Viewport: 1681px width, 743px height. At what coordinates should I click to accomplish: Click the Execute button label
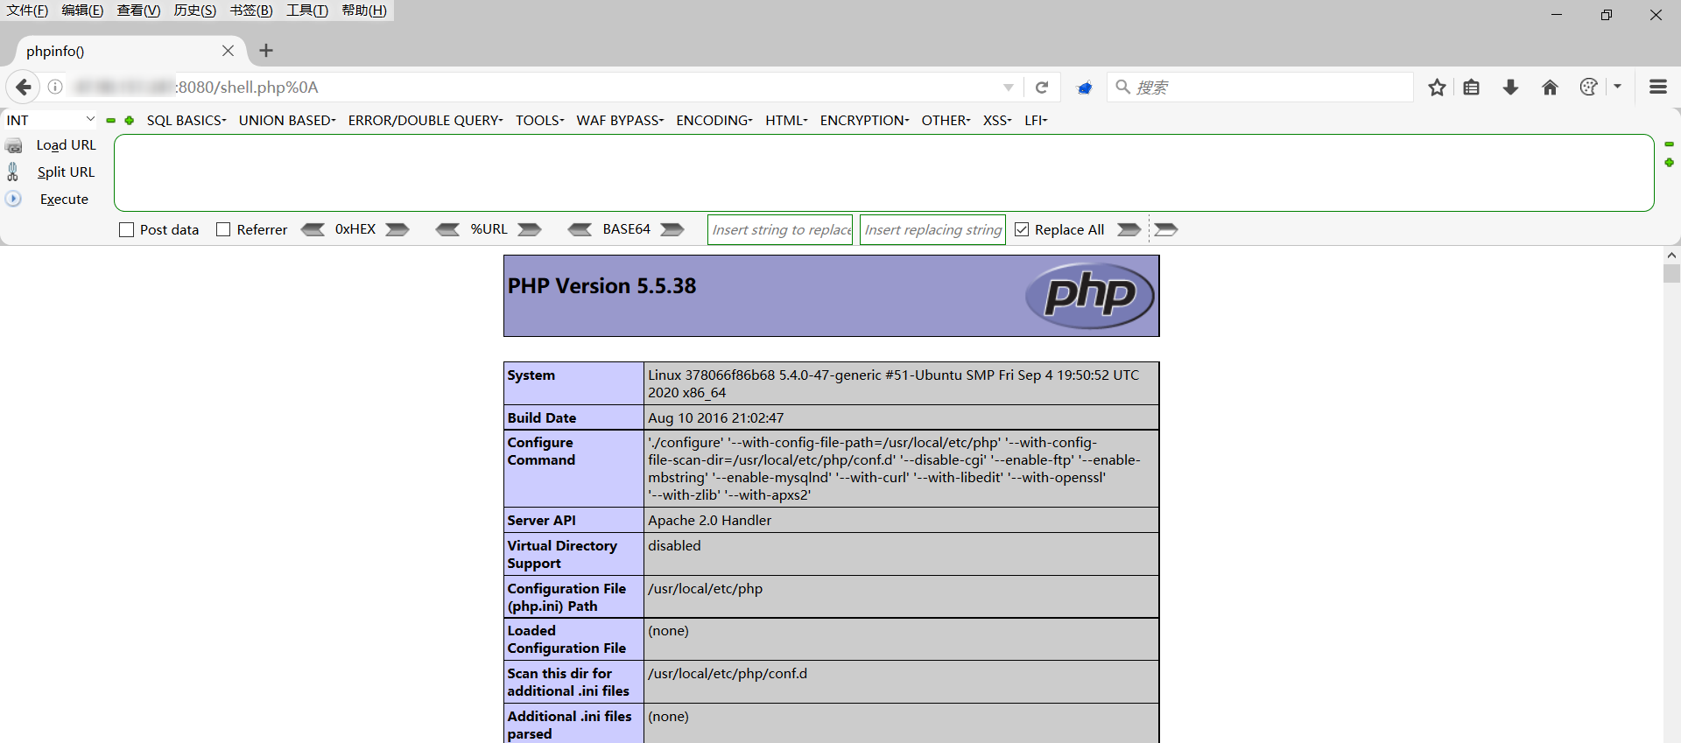[64, 200]
